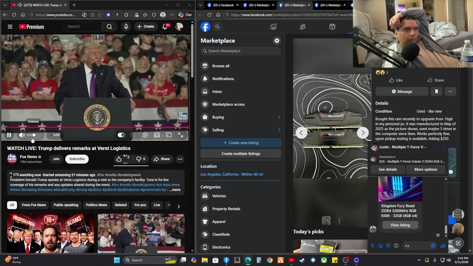The width and height of the screenshot is (473, 266).
Task: Open the YouTube Create button
Action: tap(145, 27)
